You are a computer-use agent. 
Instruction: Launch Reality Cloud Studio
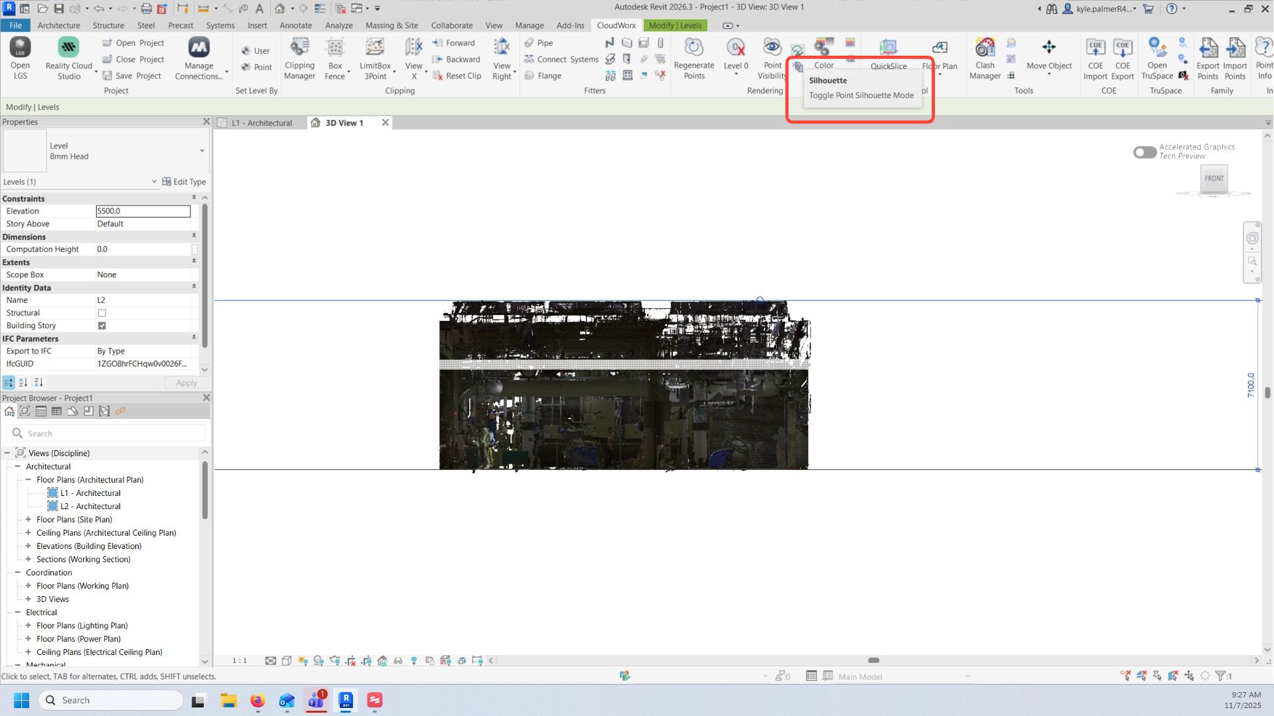tap(68, 58)
